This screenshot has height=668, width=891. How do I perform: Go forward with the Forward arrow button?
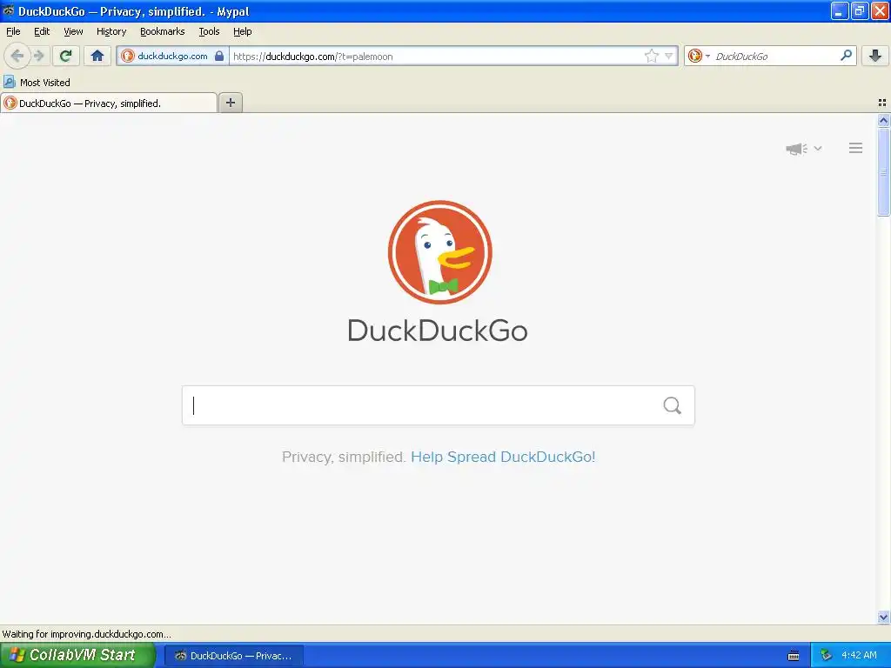(x=38, y=56)
